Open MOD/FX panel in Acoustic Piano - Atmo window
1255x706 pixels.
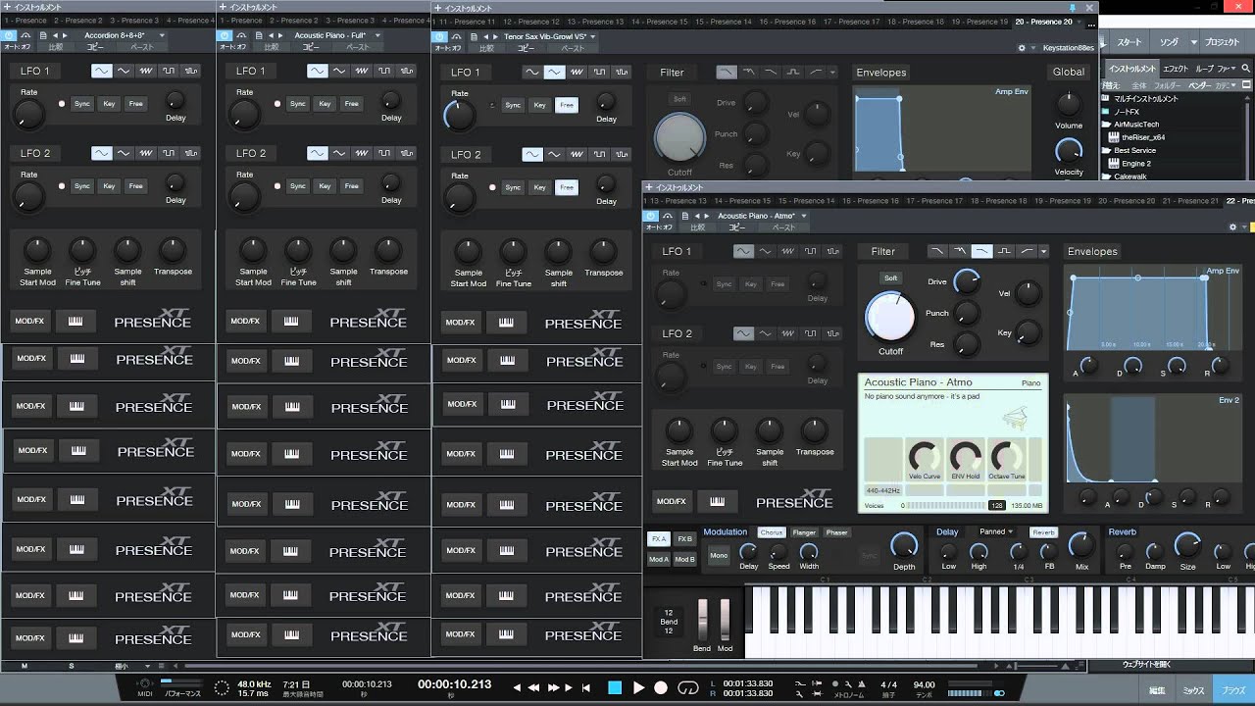tap(671, 501)
